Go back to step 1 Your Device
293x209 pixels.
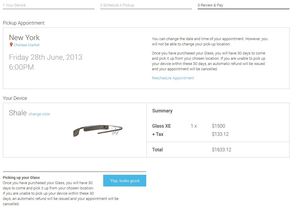[14, 5]
